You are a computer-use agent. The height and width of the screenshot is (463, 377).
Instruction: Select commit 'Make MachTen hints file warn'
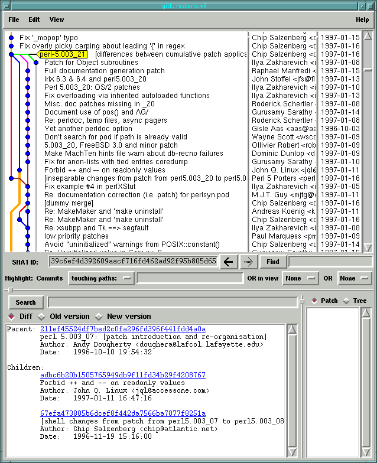tap(134, 154)
